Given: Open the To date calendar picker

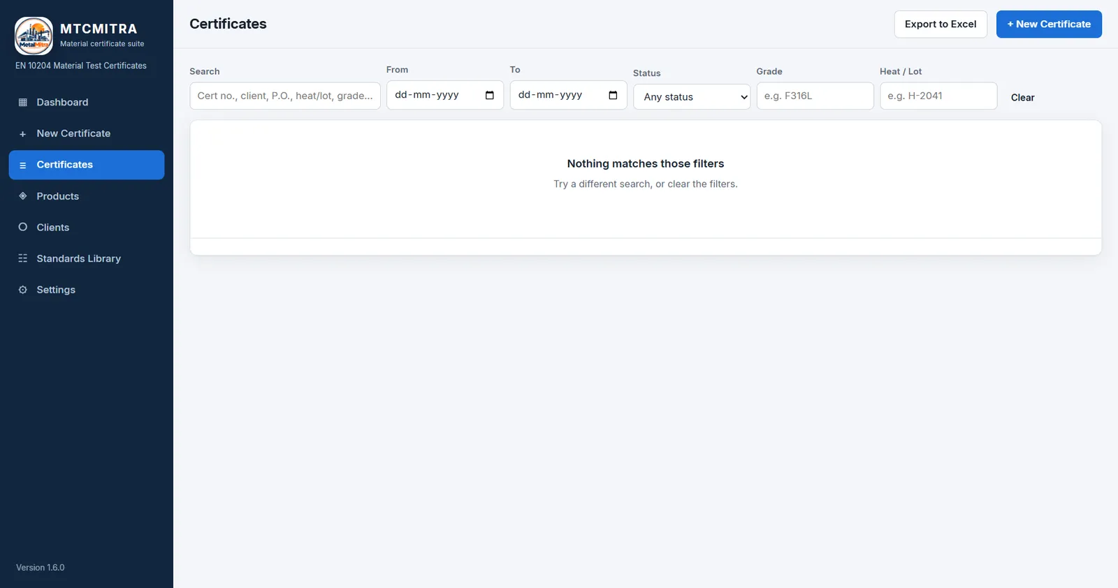Looking at the screenshot, I should pyautogui.click(x=613, y=95).
